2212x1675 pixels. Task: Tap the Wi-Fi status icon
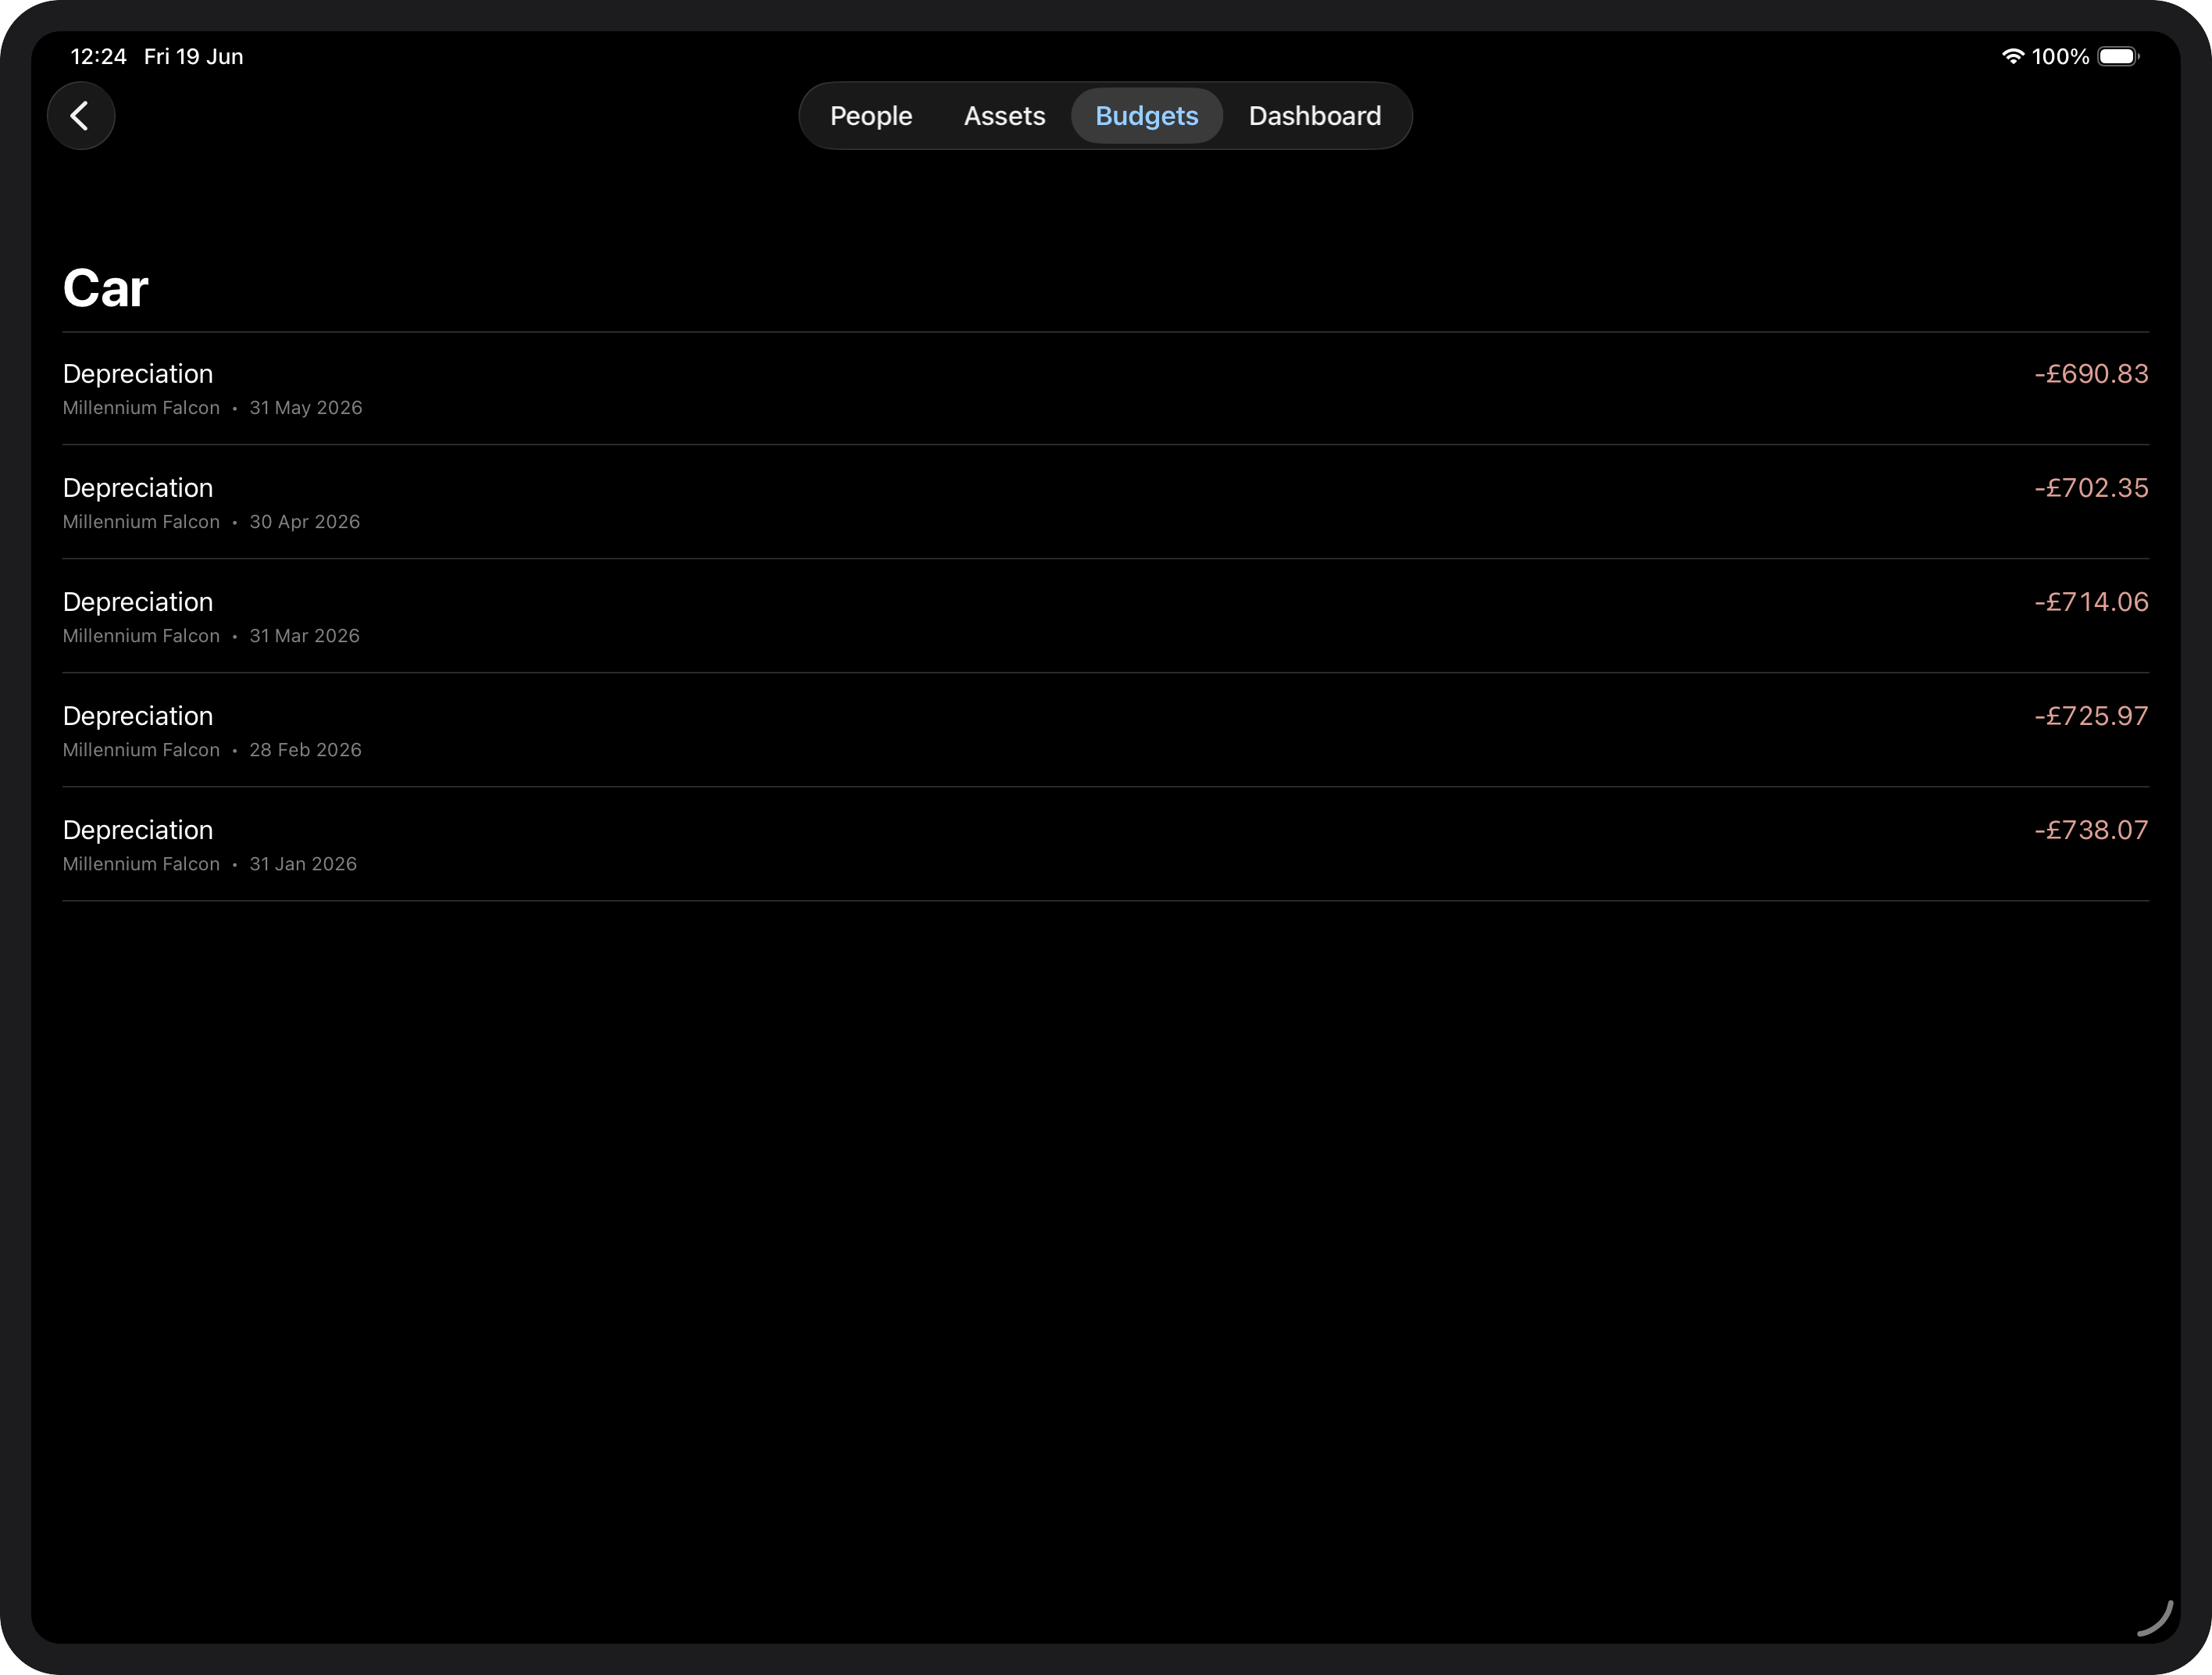[2012, 56]
